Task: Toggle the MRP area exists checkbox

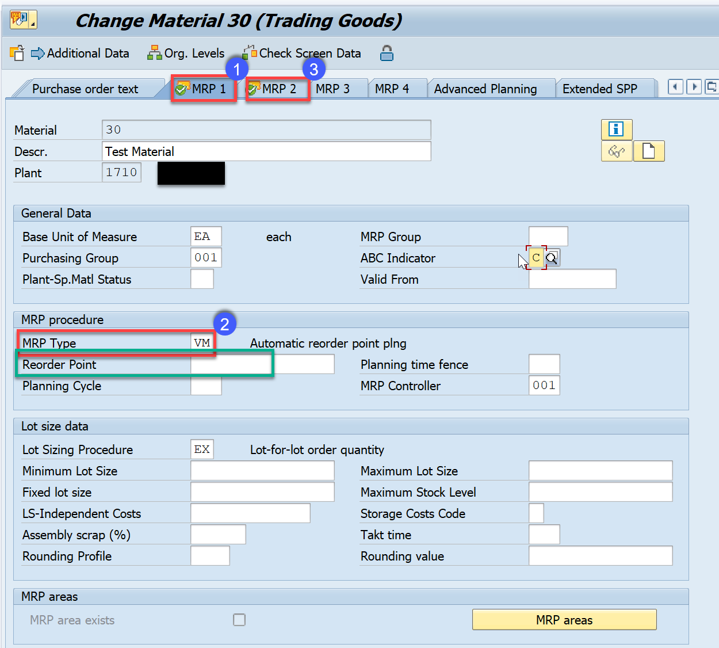Action: (x=239, y=619)
